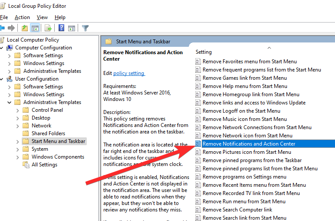335x221 pixels.
Task: Expand the Windows Components tree node
Action: coord(17,157)
